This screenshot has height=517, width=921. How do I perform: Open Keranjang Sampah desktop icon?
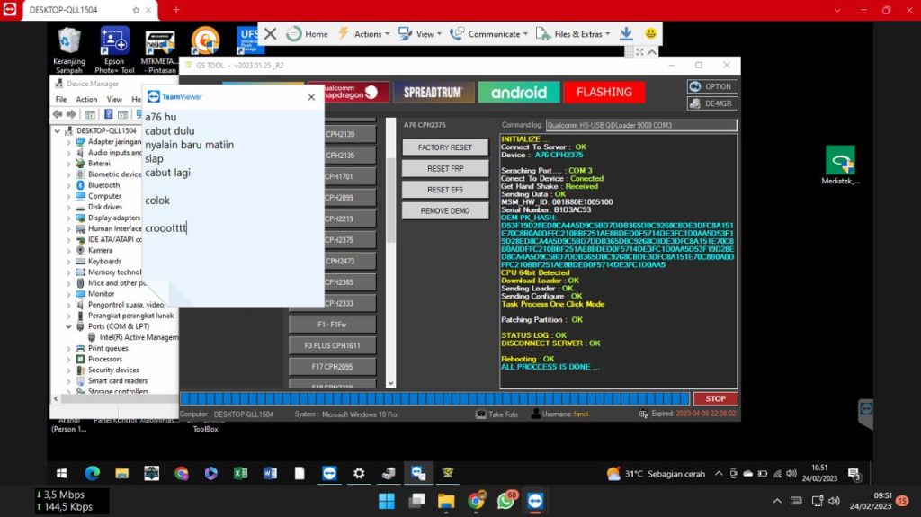(69, 50)
